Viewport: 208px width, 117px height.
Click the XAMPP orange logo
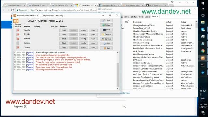click(x=16, y=21)
